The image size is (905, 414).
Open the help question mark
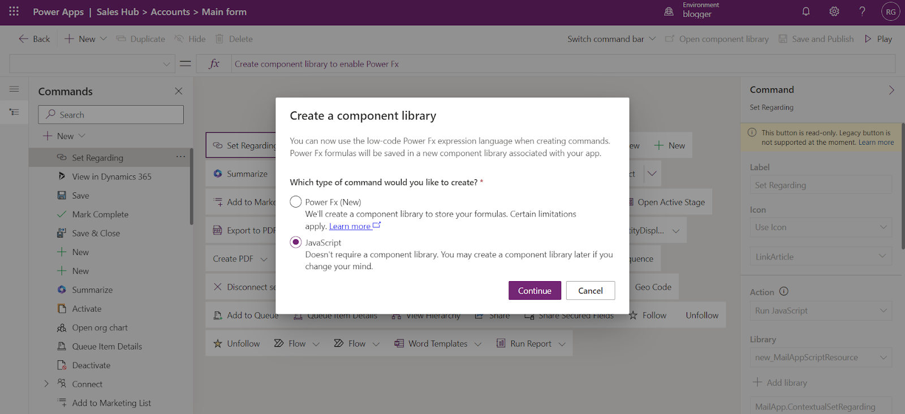click(x=862, y=11)
